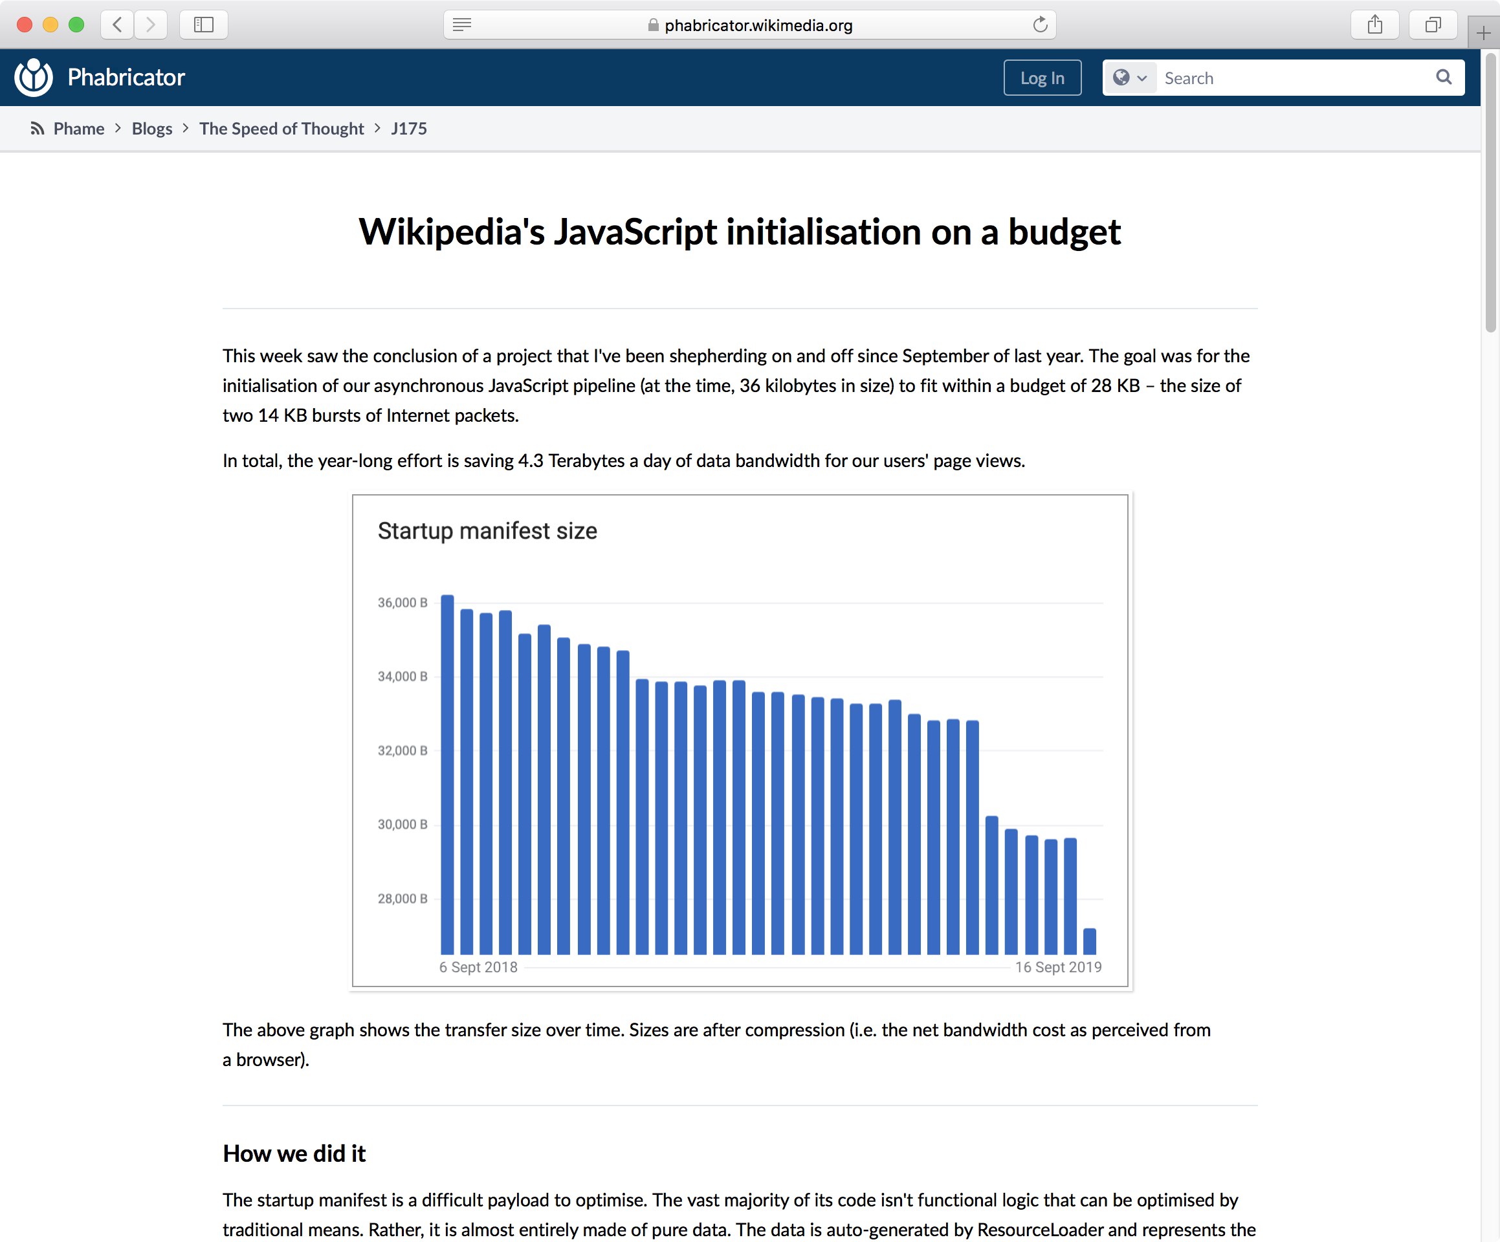Click the Phabricator home title text

pyautogui.click(x=126, y=77)
